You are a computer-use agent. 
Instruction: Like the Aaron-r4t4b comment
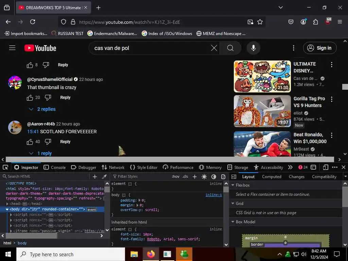[30, 142]
